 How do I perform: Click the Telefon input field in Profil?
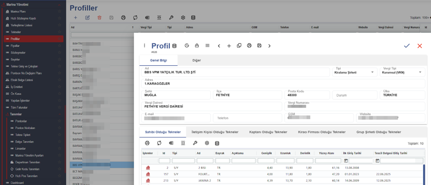click(x=248, y=118)
